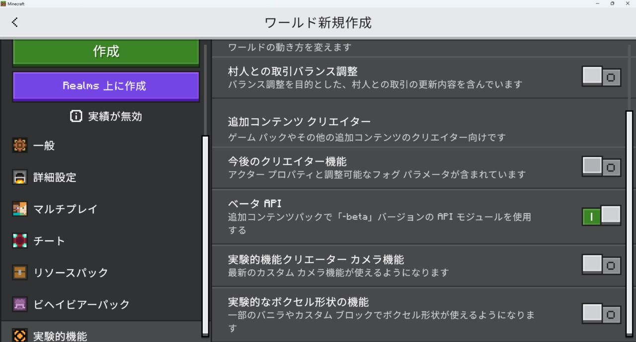
Task: Click the ワールドの動き方を変えます description text
Action: [x=290, y=47]
